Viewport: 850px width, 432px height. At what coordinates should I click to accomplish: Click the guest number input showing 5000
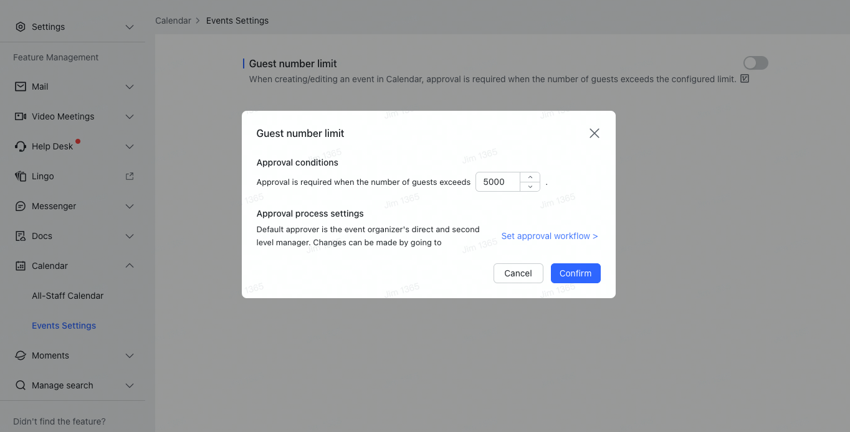tap(497, 182)
